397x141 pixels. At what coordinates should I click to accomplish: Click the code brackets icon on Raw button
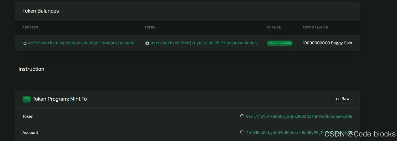point(337,99)
